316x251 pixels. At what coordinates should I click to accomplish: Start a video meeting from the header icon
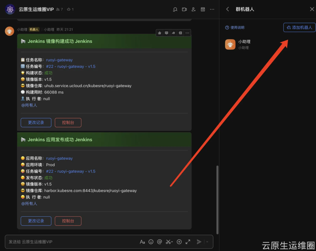(184, 9)
